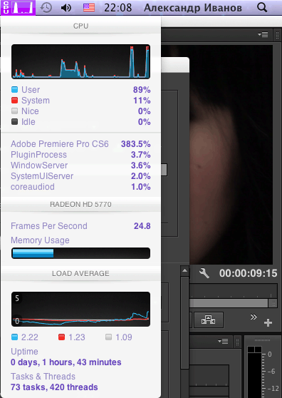Select the Adobe Premiere Pro CS6 process row

[80, 144]
